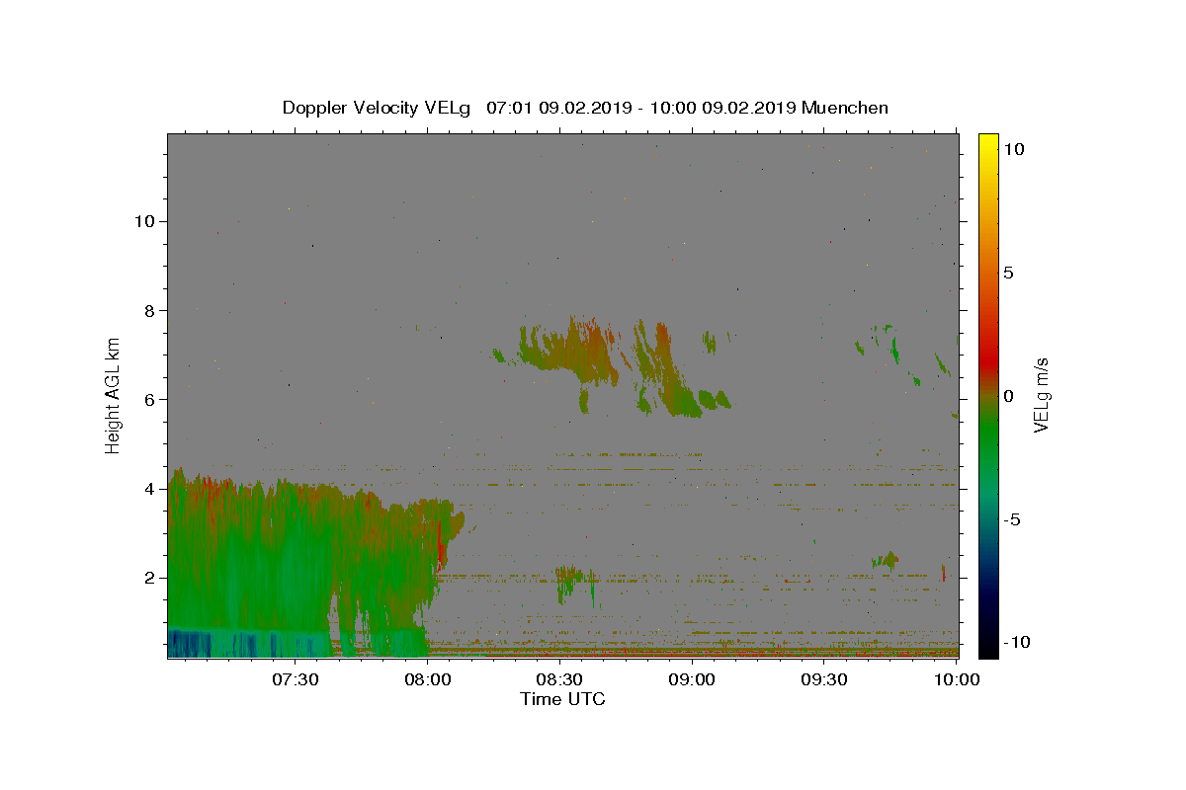
Task: Click the colorbar value '10' at top
Action: coord(1012,149)
